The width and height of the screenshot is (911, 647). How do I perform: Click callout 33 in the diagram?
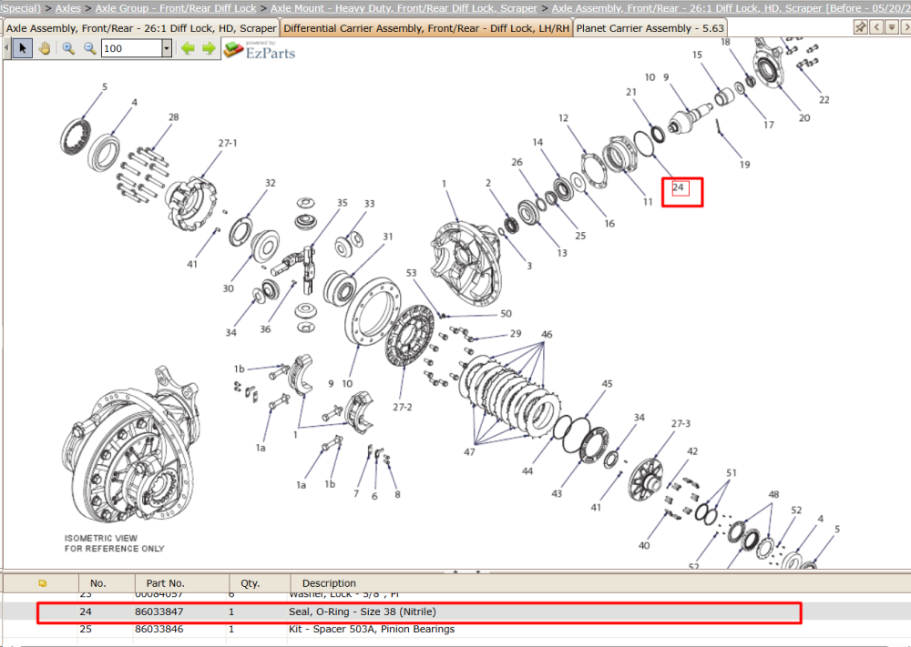370,204
